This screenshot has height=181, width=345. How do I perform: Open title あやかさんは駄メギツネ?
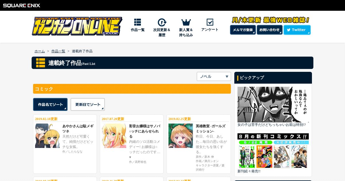[78, 128]
